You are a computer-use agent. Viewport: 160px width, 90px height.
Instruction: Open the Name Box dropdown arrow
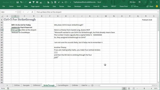click(16, 12)
